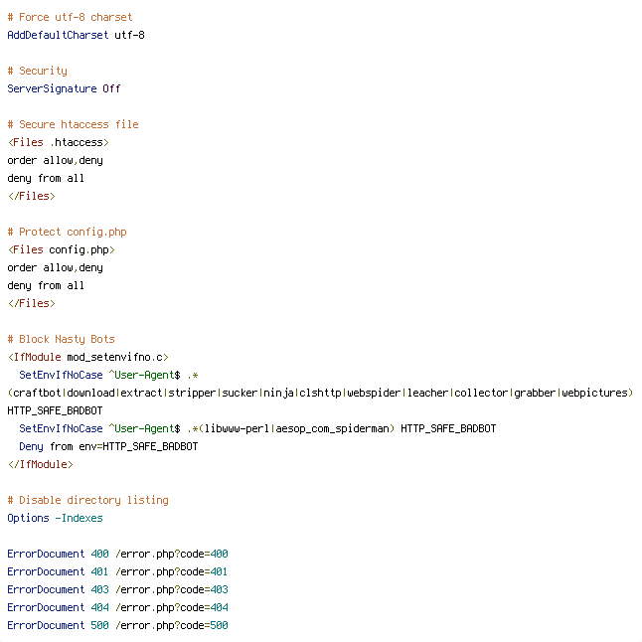
Task: Click the '<Files .htaccess>' opening tag
Action: click(x=59, y=142)
